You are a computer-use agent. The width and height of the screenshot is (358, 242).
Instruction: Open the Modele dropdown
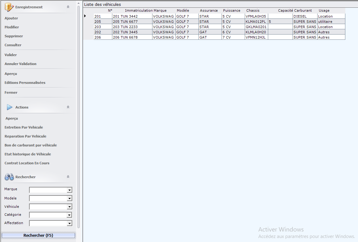point(70,199)
